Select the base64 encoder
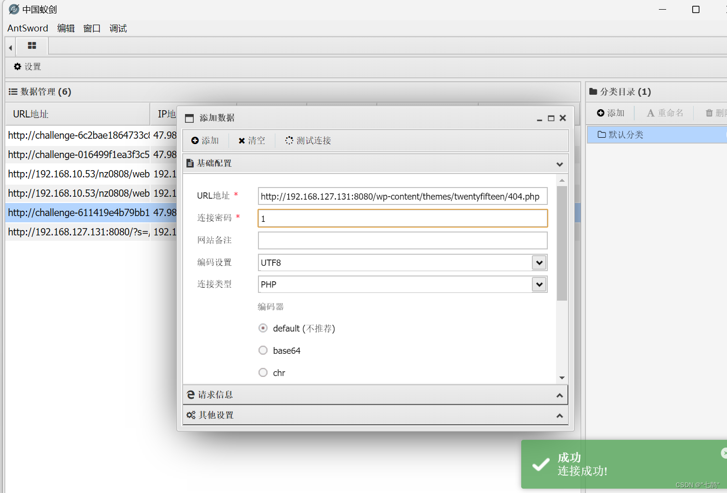Screen dimensions: 727x493 [x=263, y=350]
